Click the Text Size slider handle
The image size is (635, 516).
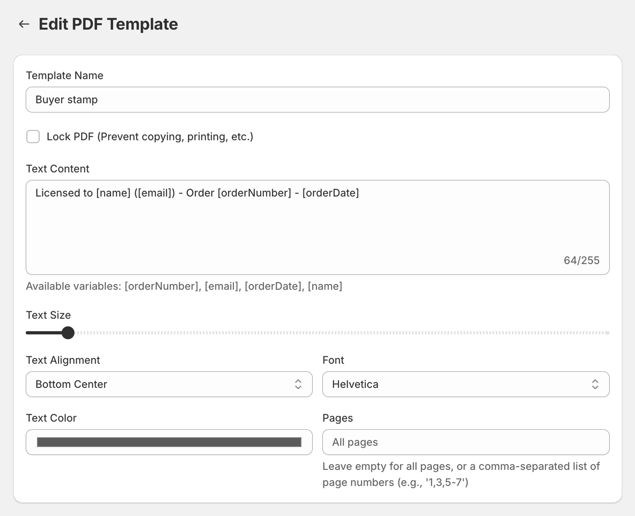pos(68,333)
